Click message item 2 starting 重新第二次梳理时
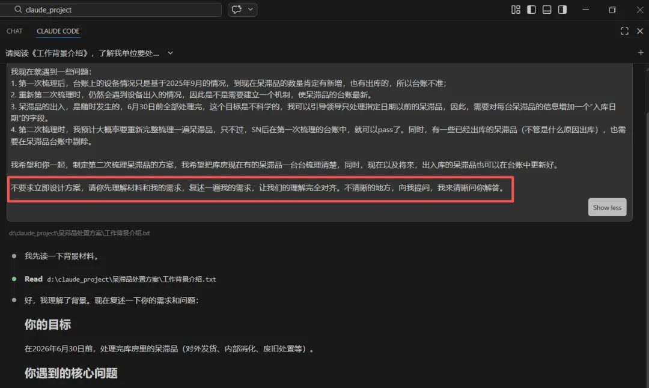This screenshot has width=649, height=388. click(x=193, y=95)
